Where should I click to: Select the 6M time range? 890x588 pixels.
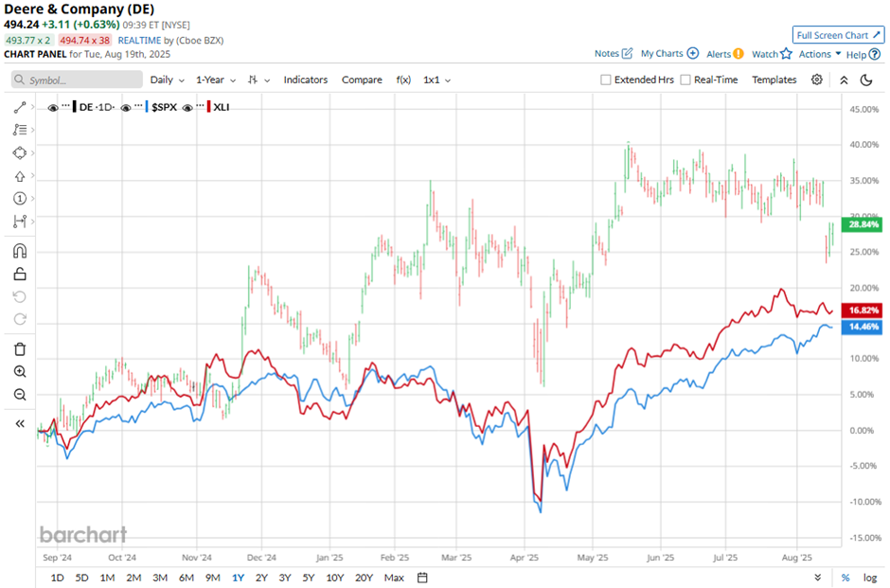tap(187, 578)
